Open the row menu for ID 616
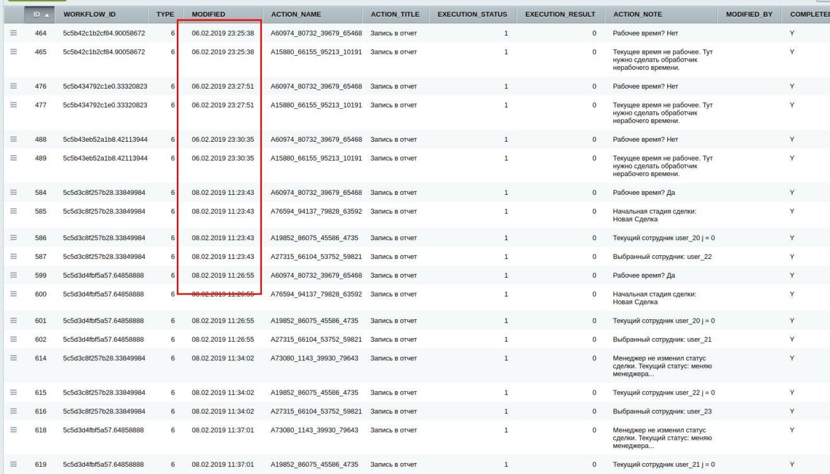This screenshot has height=474, width=830. 13,411
